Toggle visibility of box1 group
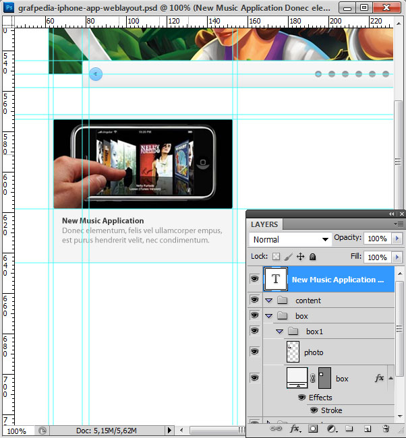This screenshot has height=438, width=406. 254,331
